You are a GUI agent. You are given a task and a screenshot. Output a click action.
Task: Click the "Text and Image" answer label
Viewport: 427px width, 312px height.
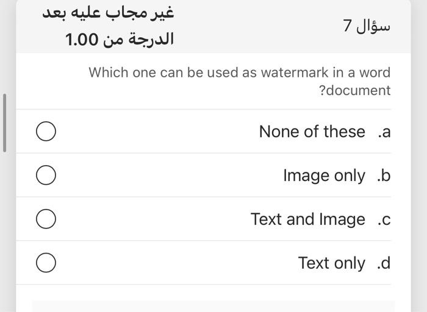click(307, 219)
